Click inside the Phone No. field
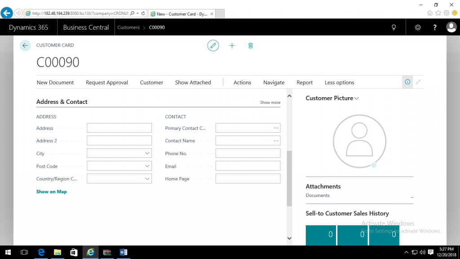460x259 pixels. [x=248, y=153]
